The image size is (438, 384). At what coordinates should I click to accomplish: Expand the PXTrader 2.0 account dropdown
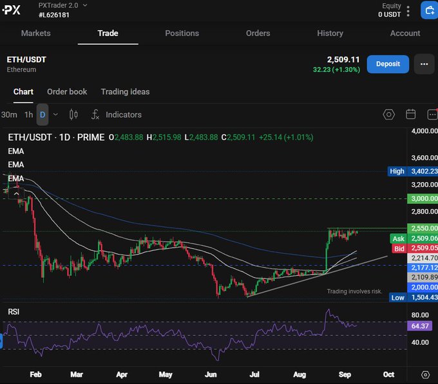[x=85, y=5]
